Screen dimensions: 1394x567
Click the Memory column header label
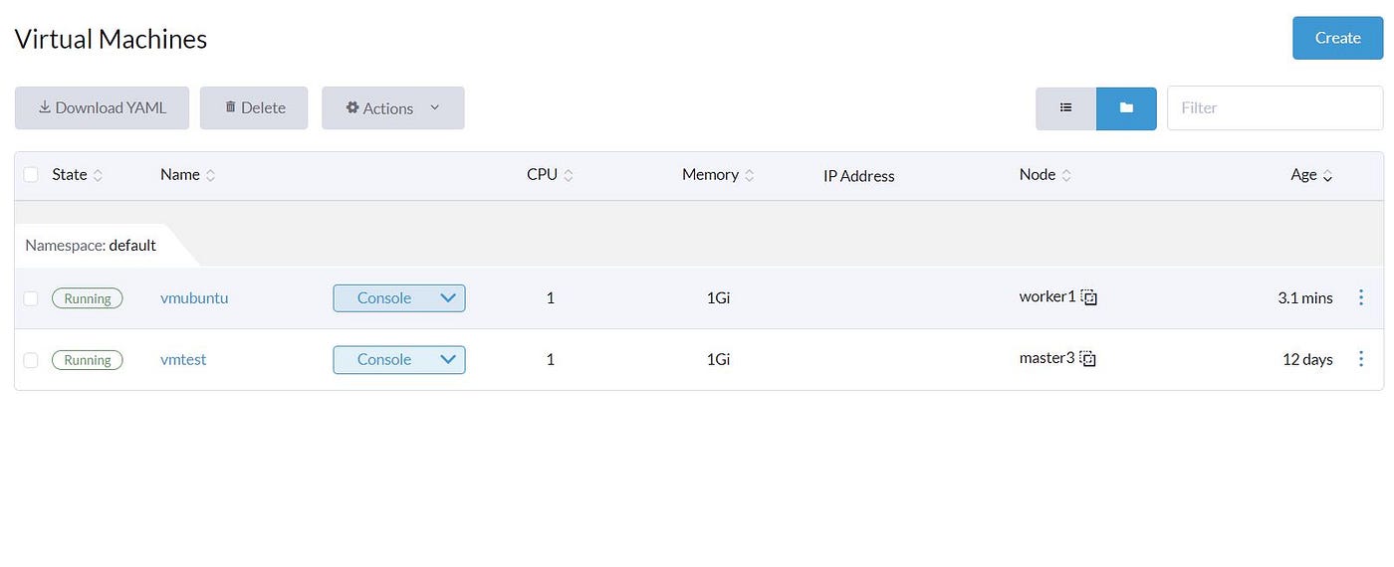710,174
